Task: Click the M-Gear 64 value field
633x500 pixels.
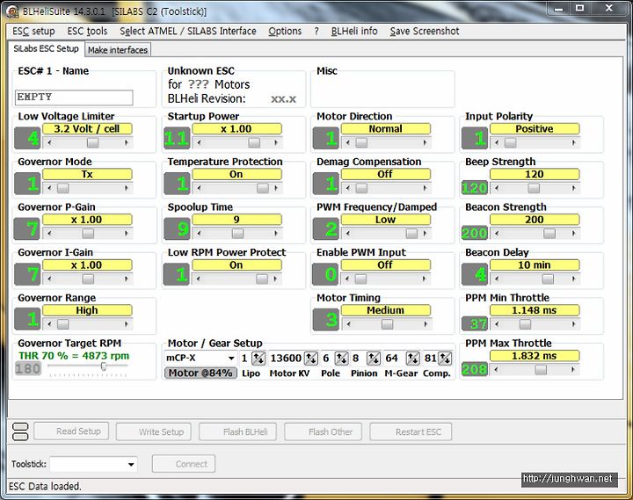Action: [x=394, y=358]
